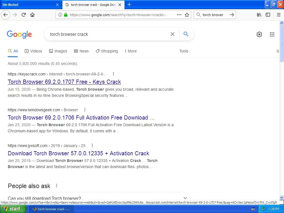284x213 pixels.
Task: Open People also ask options menu
Action: coord(57,186)
